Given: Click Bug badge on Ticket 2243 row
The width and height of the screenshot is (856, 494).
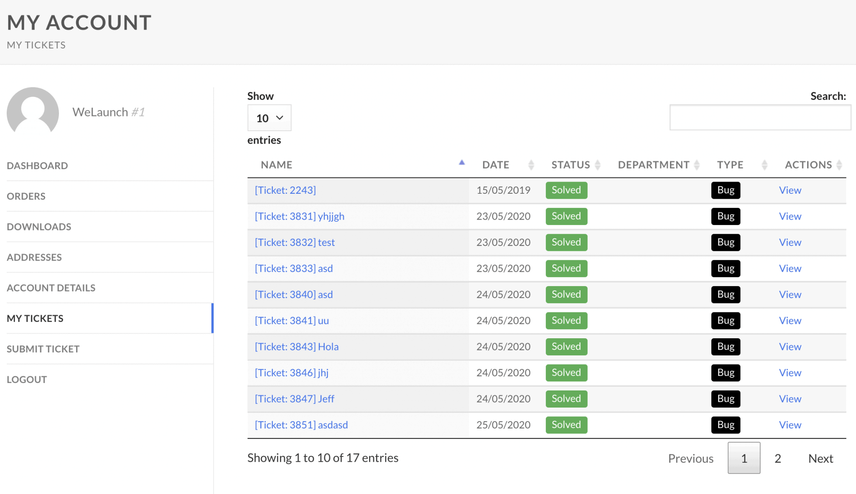Looking at the screenshot, I should 726,190.
